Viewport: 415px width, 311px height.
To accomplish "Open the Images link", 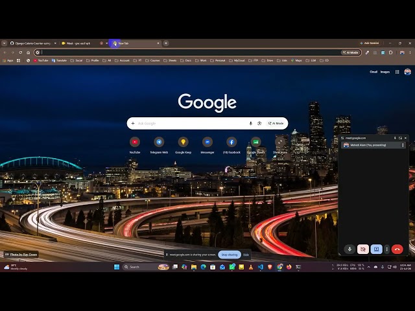I will click(x=385, y=72).
